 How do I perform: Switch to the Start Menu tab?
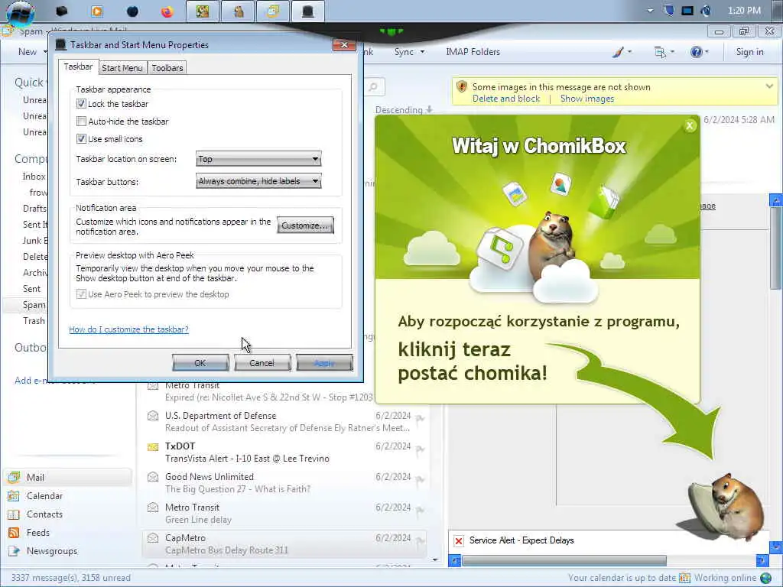point(122,68)
